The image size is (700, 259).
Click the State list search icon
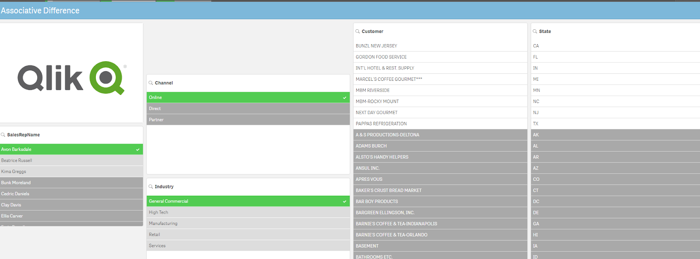click(x=535, y=31)
